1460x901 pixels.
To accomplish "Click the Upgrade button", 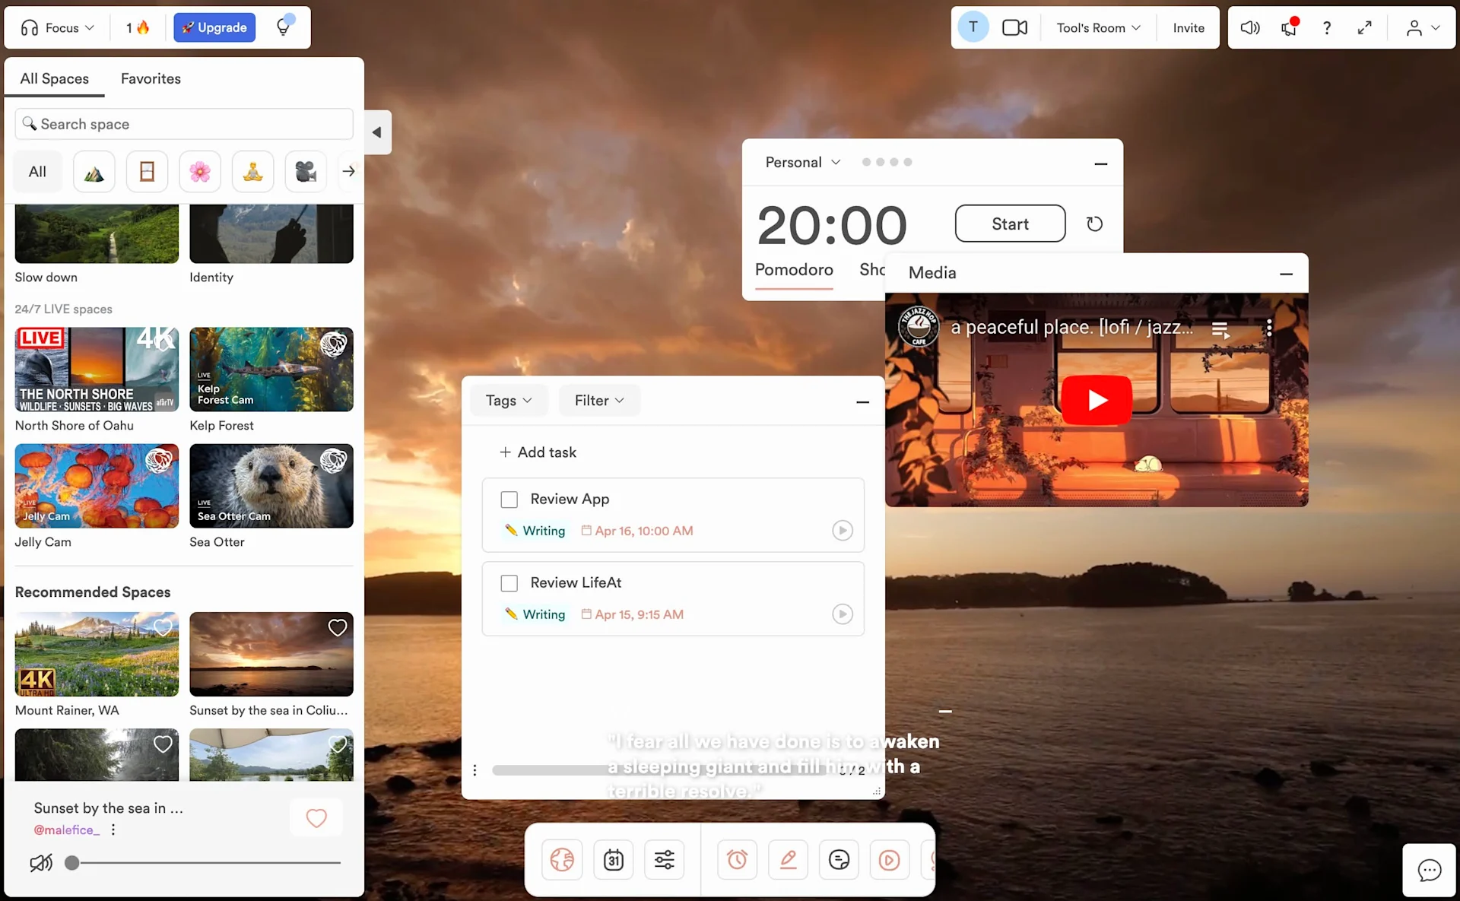I will pos(214,27).
